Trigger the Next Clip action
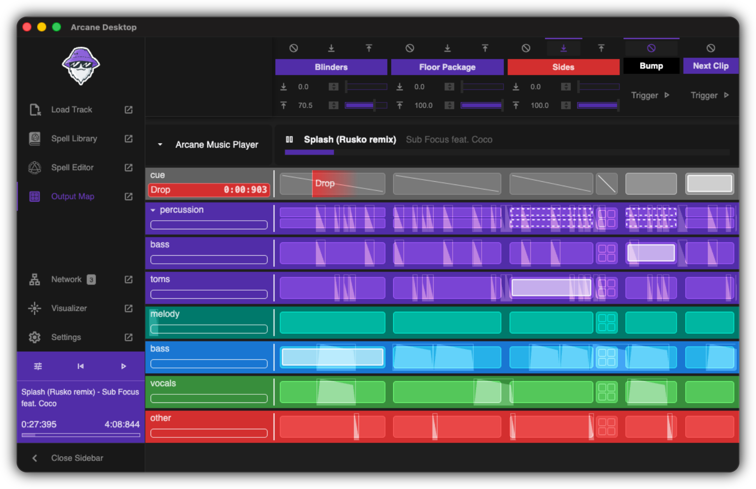This screenshot has height=489, width=756. pyautogui.click(x=710, y=95)
